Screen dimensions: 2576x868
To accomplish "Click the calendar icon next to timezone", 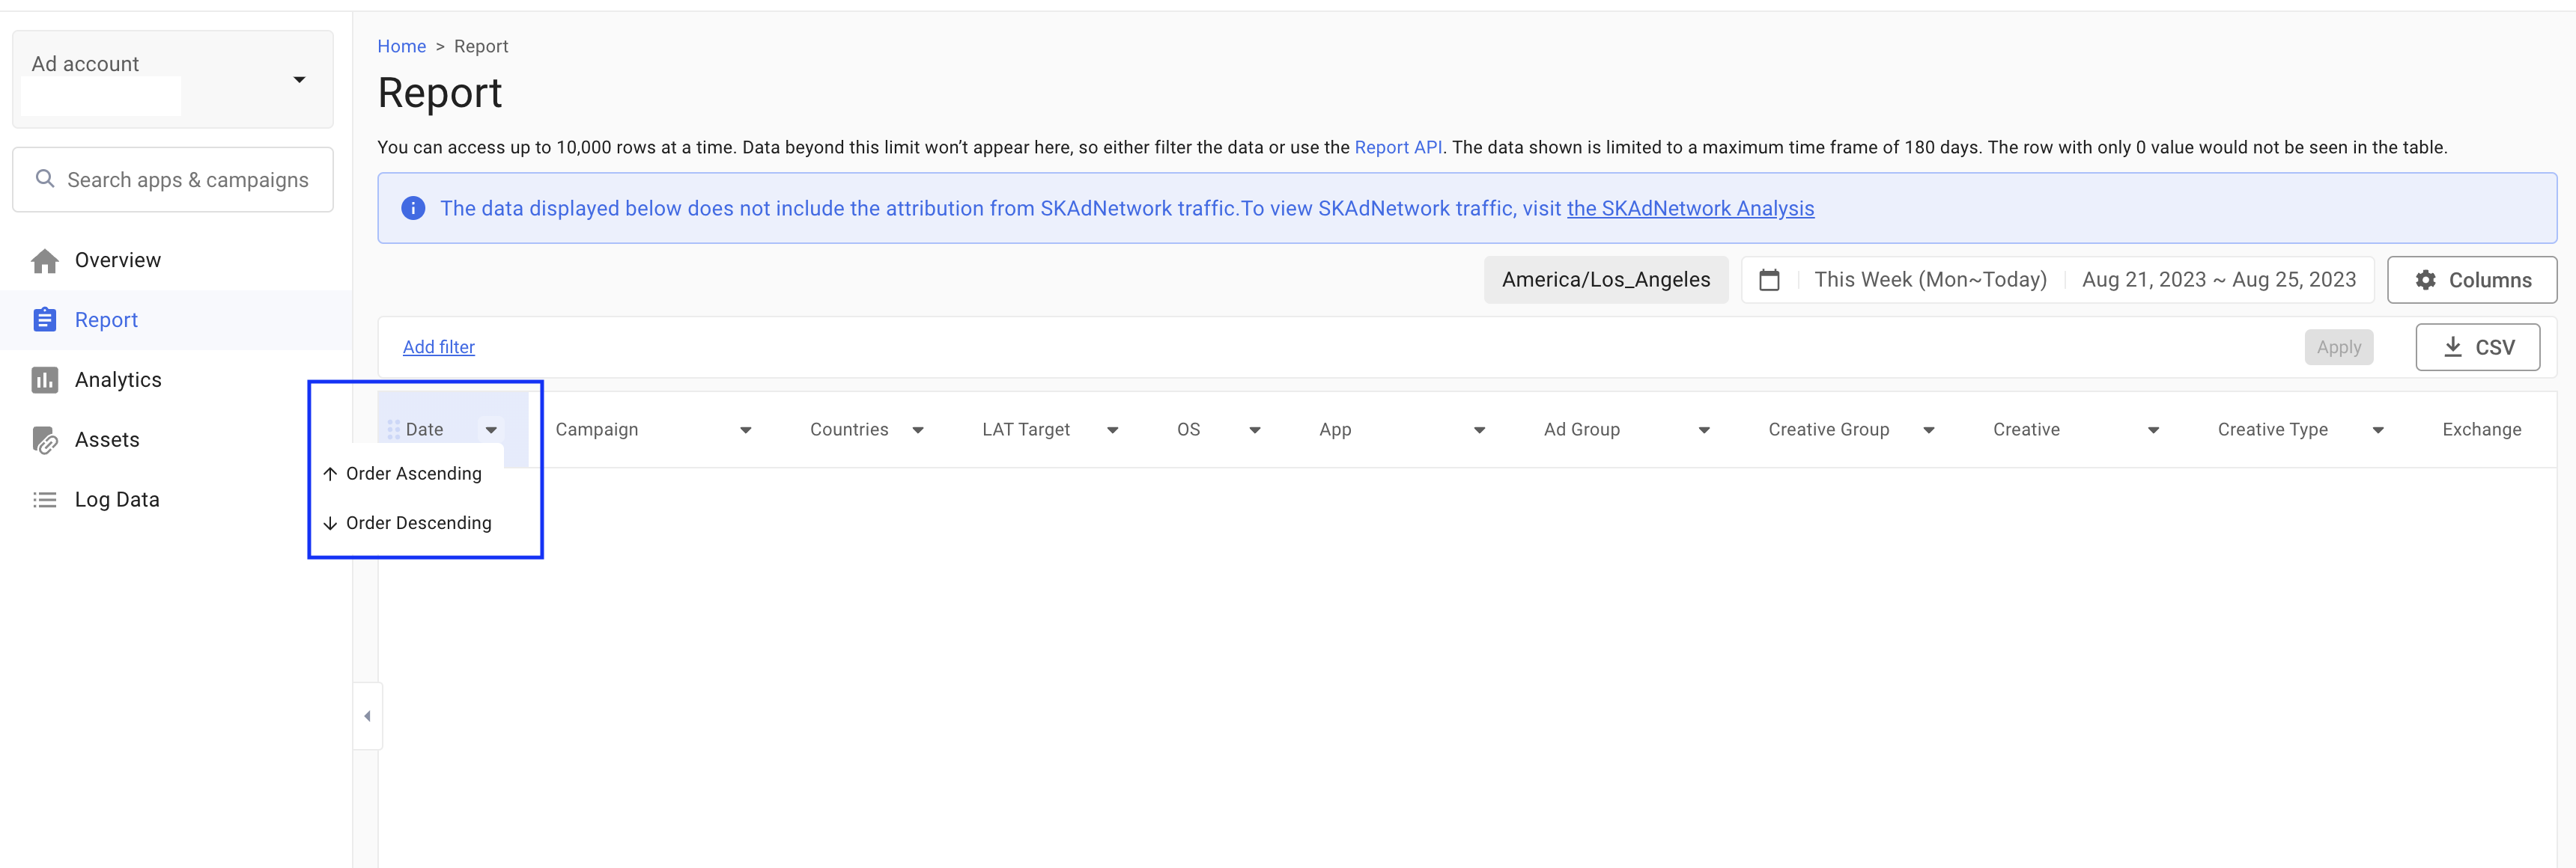I will point(1769,280).
